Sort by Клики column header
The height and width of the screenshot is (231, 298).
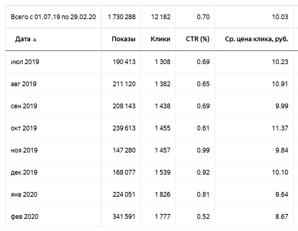pos(160,39)
